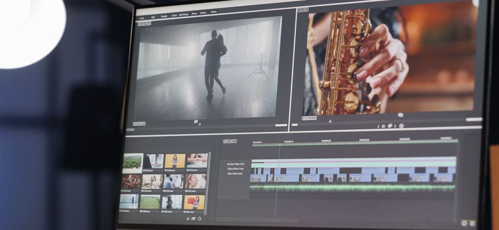Click the pill-shaped slider on the right under the dancers preview
Screen dimensions: 499x230
281,125
